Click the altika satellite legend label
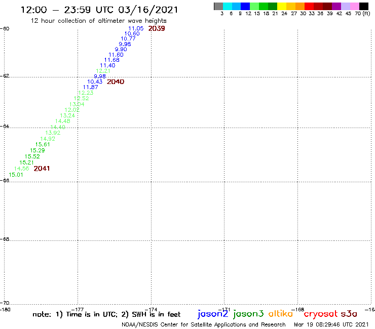 coord(281,314)
